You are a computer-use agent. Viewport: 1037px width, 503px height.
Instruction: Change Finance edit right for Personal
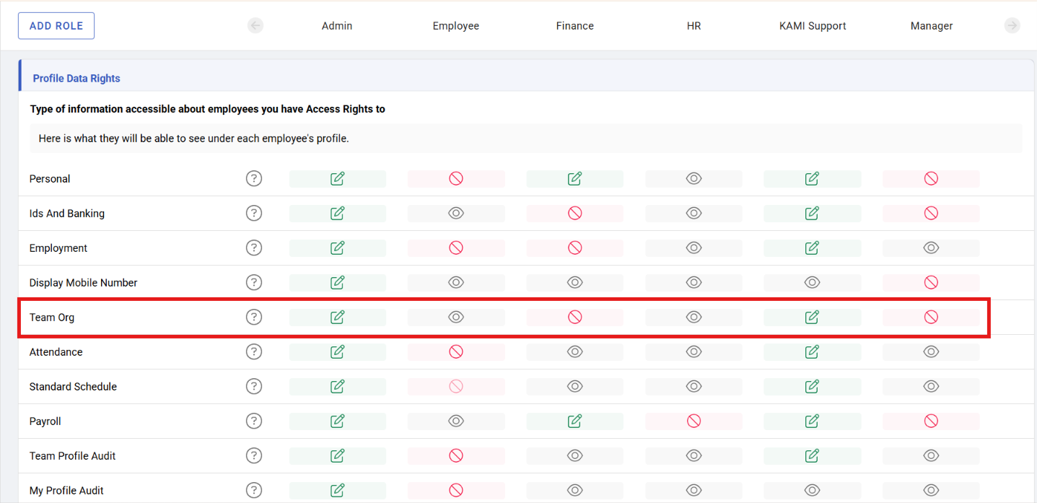[x=575, y=178]
